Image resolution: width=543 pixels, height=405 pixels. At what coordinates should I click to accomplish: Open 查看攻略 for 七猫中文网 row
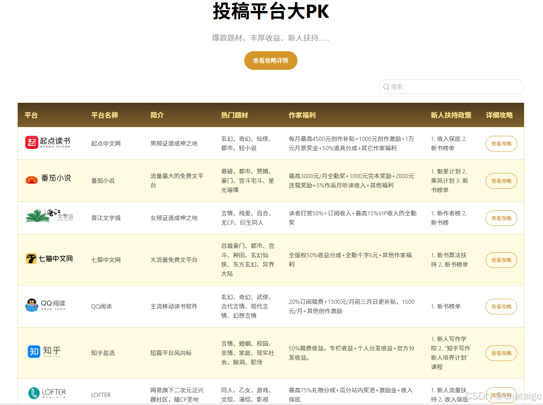[501, 260]
